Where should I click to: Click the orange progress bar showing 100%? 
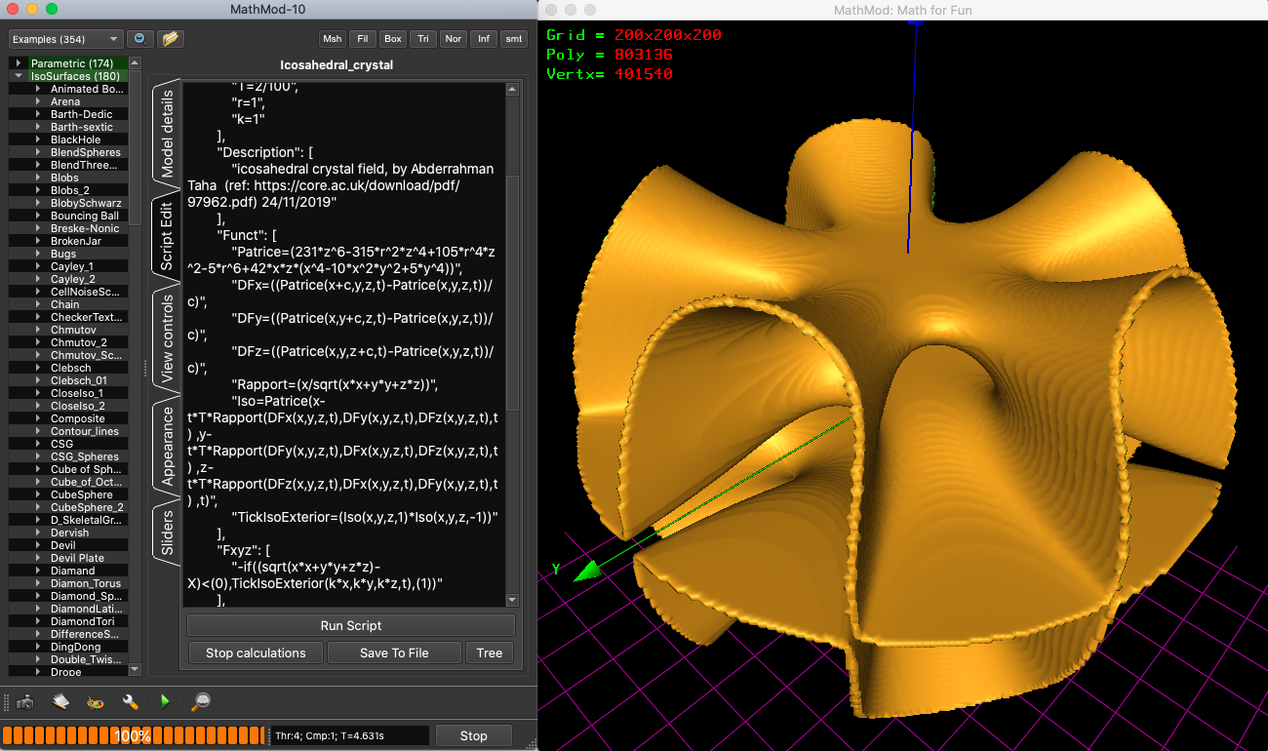pyautogui.click(x=132, y=736)
